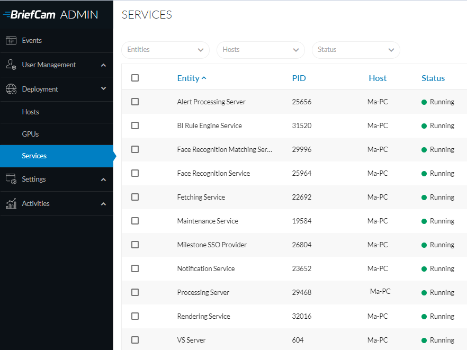Click green status dot for Rendering Service
Screen dimensions: 467x350
tap(424, 317)
